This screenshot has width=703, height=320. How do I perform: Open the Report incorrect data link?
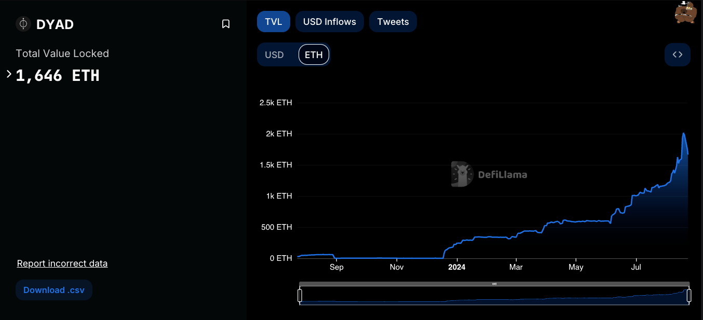coord(62,263)
